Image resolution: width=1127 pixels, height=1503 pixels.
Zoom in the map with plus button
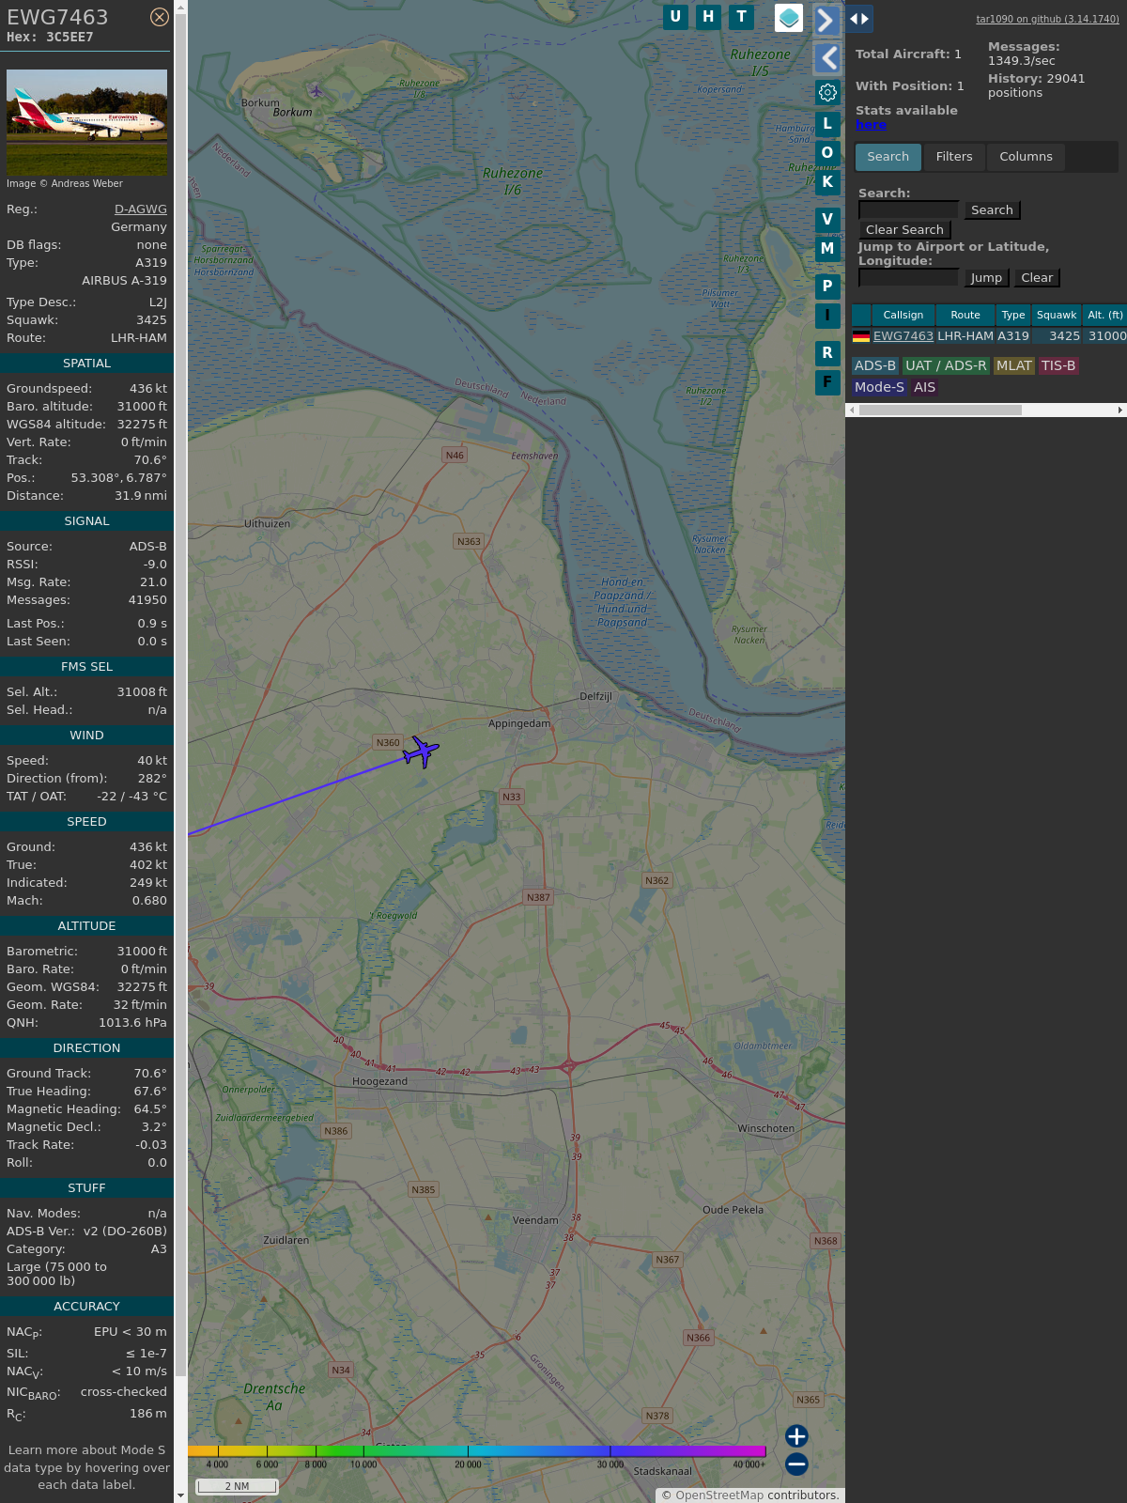pos(796,1436)
